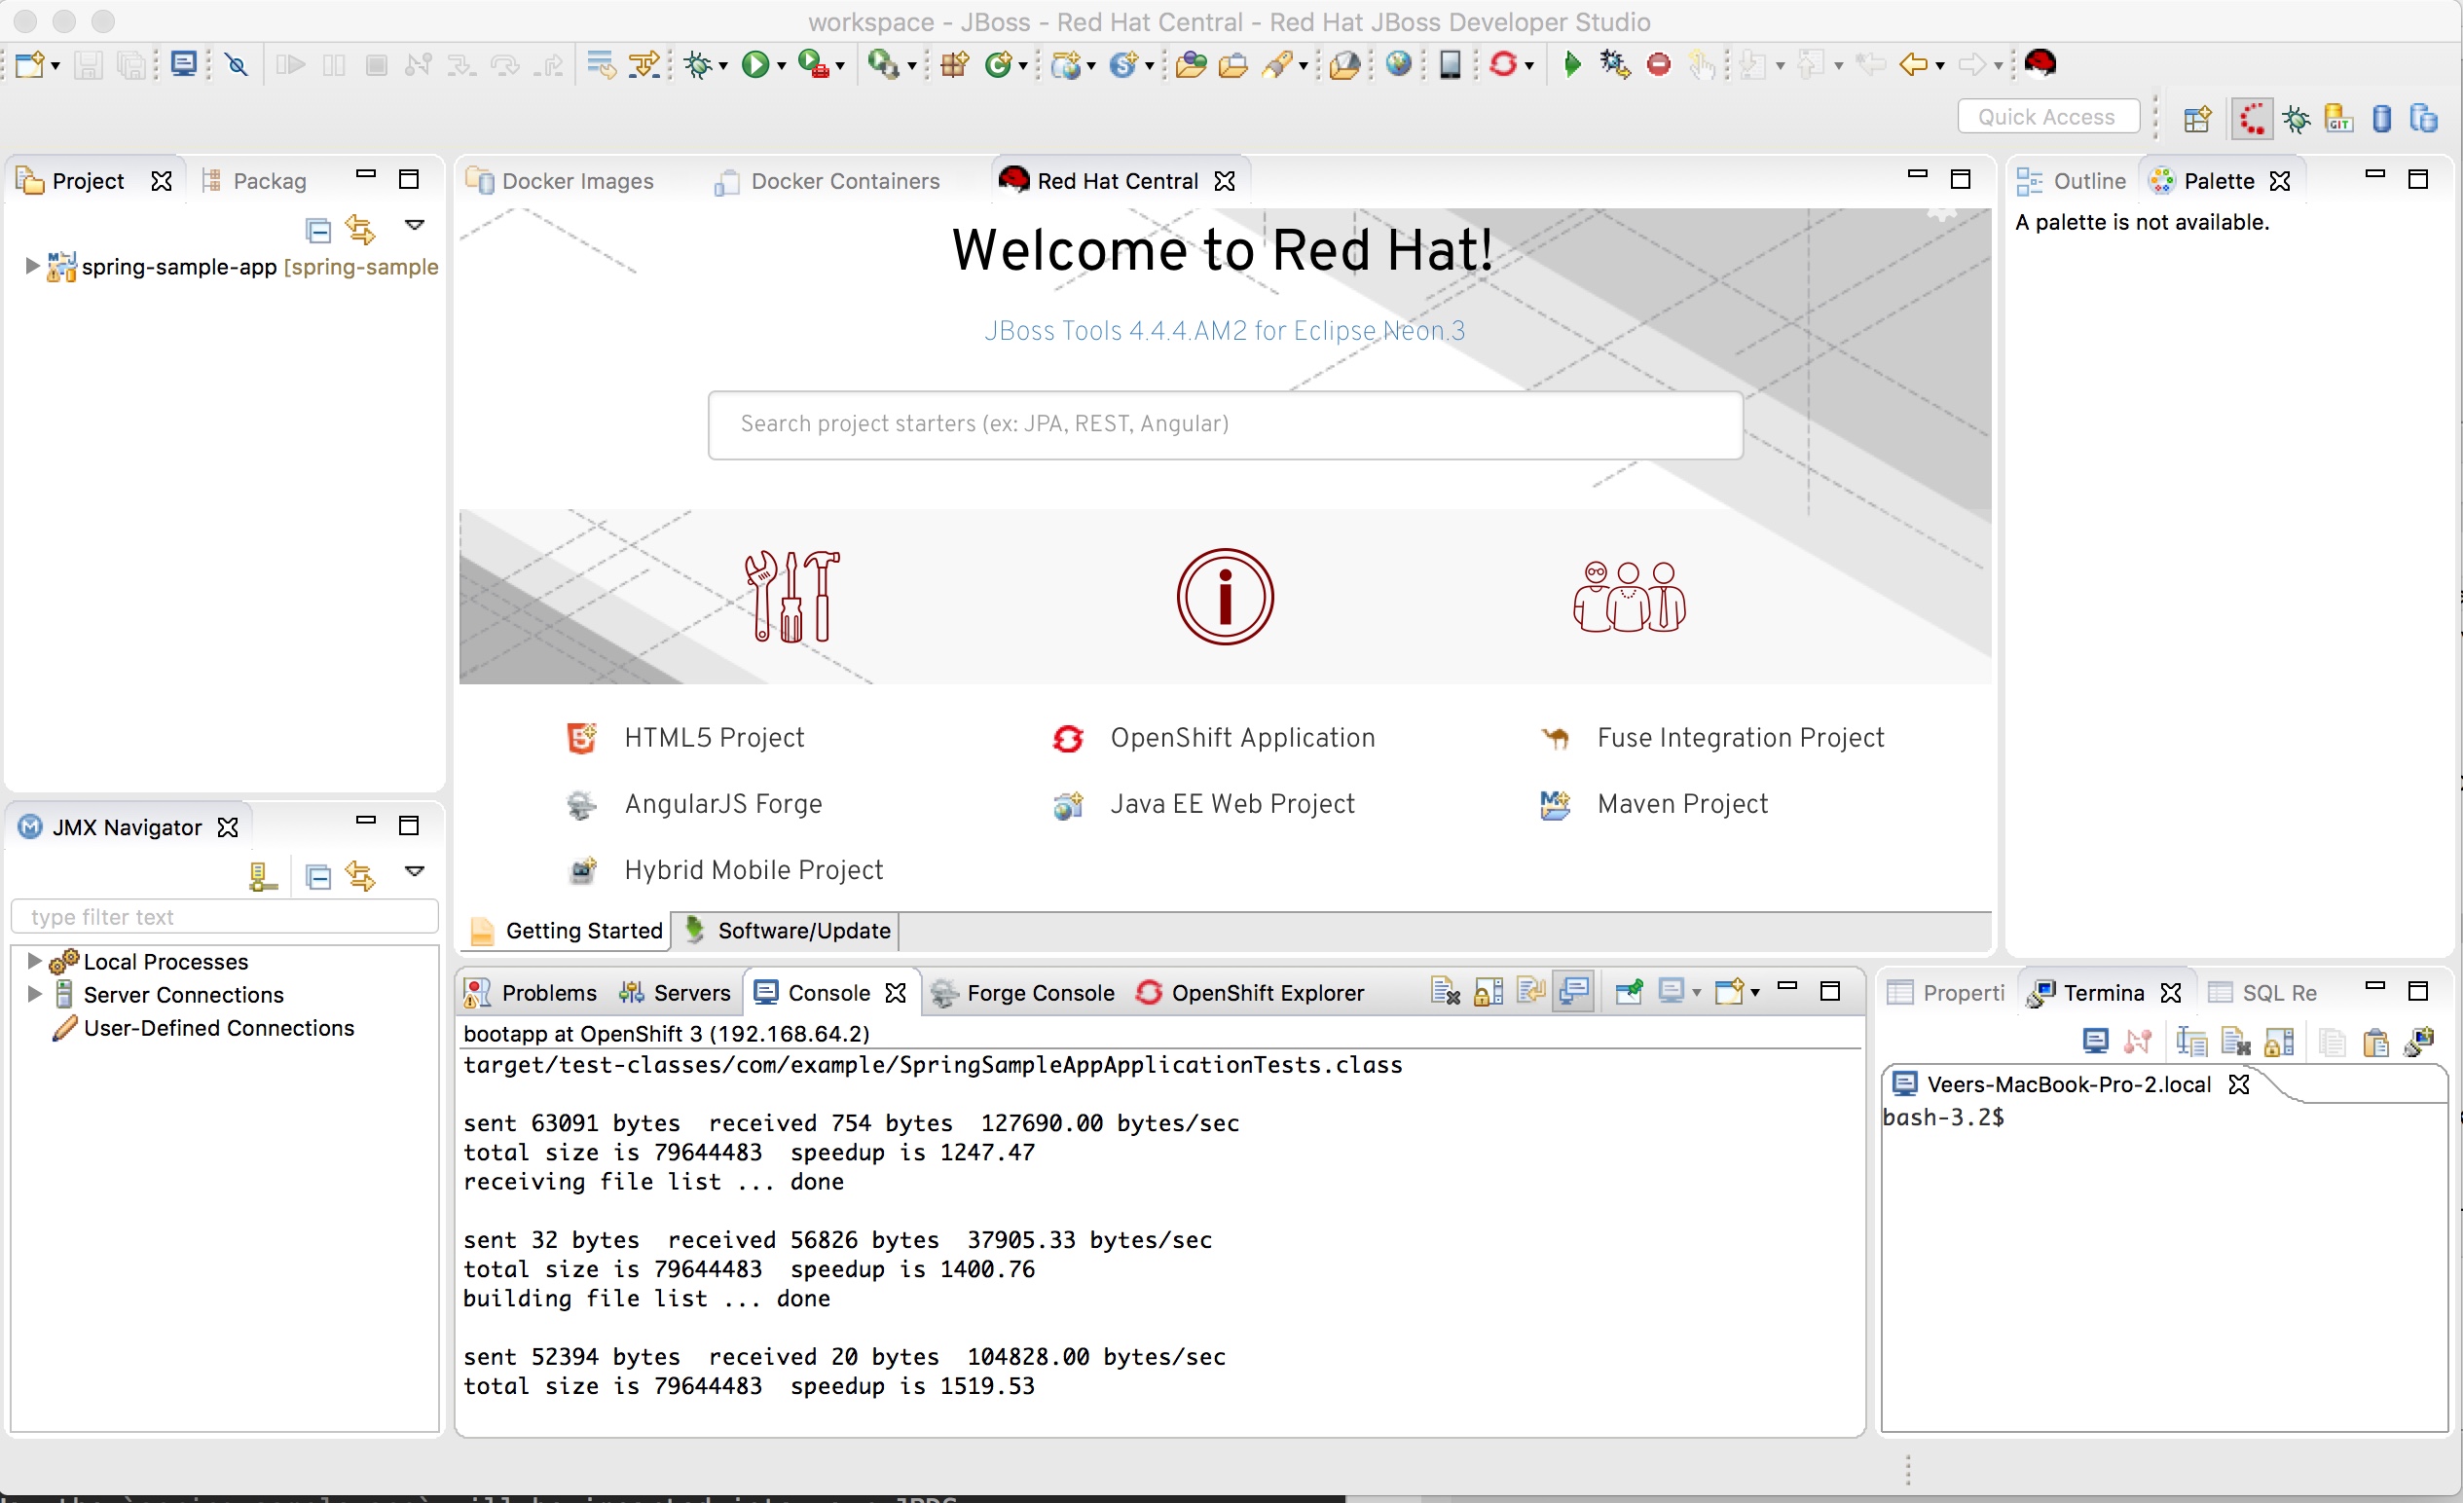Open the web browser globe toolbar icon
The width and height of the screenshot is (2463, 1503).
click(1400, 65)
